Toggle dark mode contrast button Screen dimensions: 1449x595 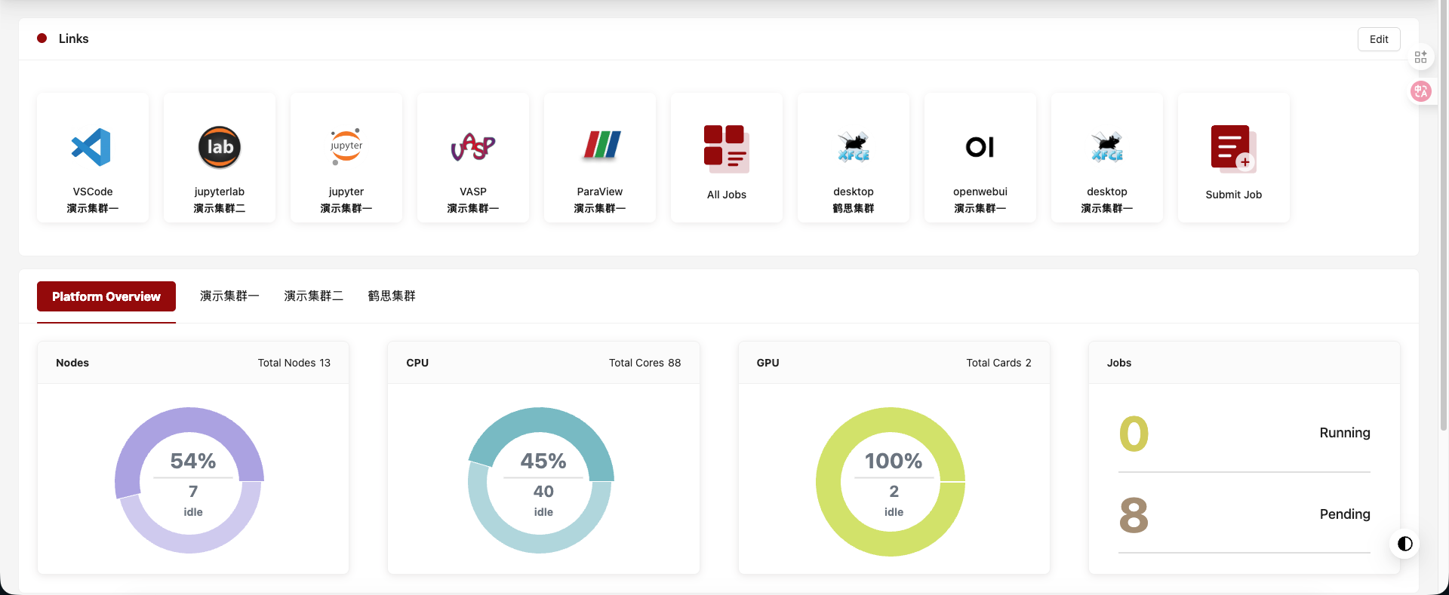1404,544
